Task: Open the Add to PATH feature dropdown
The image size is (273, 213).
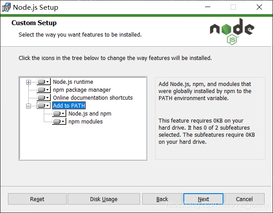Action: pos(44,105)
